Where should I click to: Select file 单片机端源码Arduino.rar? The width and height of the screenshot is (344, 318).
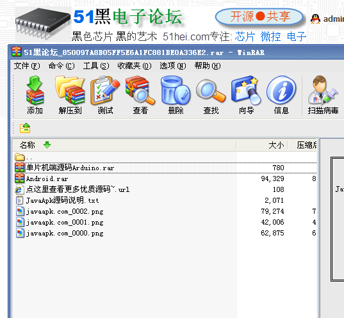pos(70,168)
